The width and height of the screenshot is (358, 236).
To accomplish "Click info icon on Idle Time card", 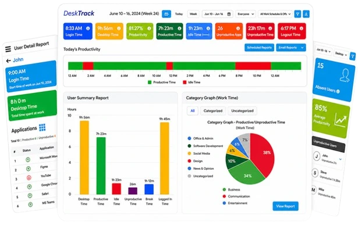I will [208, 28].
